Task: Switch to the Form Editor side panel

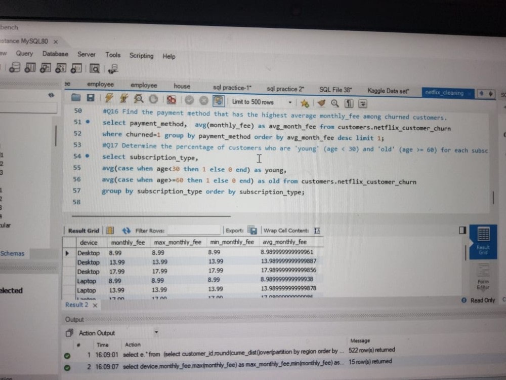Action: pos(483,277)
